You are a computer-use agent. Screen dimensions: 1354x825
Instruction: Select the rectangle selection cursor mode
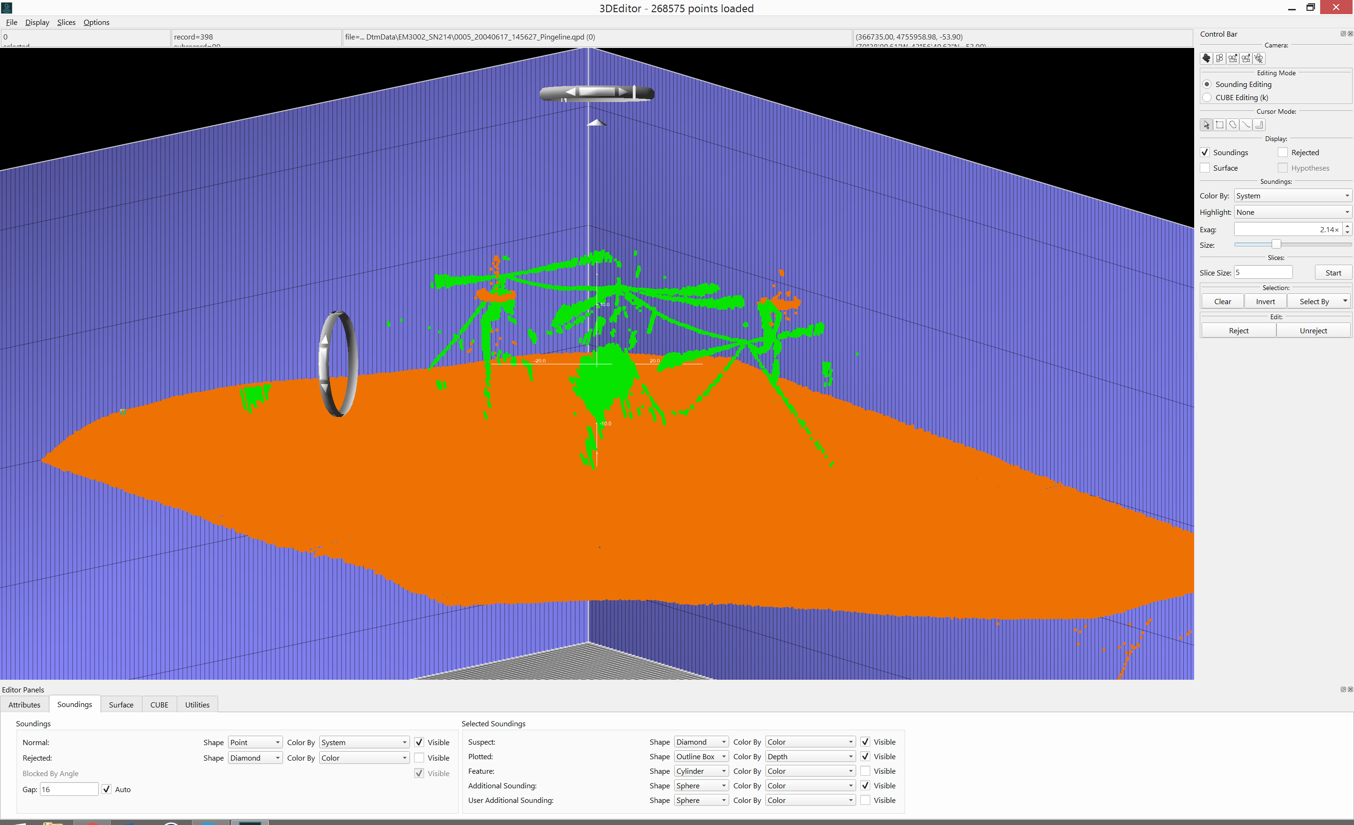tap(1220, 125)
